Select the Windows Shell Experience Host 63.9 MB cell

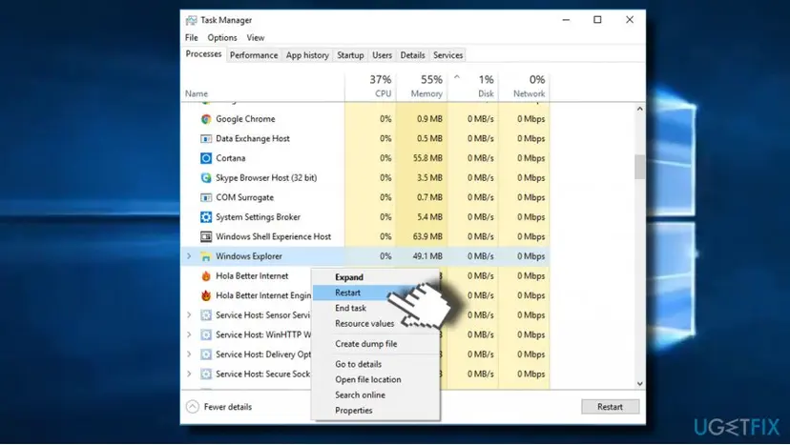[x=422, y=237]
